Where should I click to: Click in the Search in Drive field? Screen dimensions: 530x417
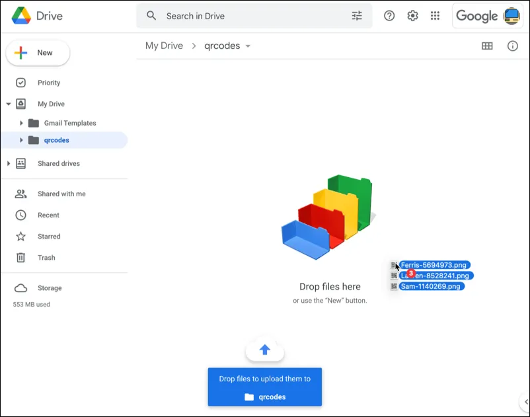[254, 16]
